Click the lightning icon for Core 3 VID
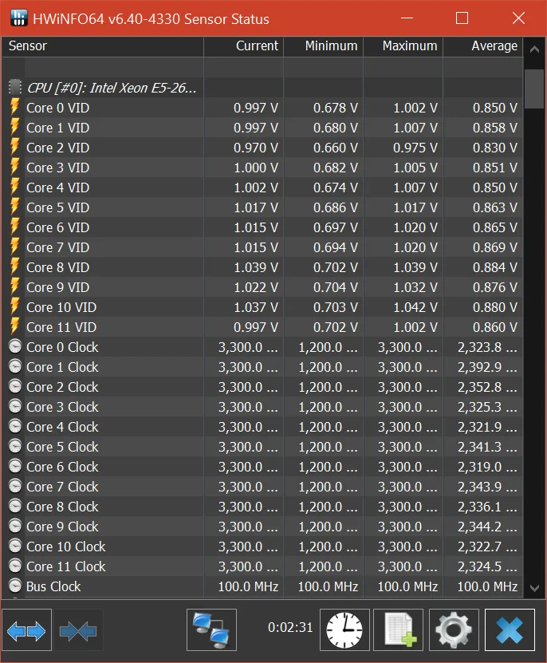 pos(15,167)
